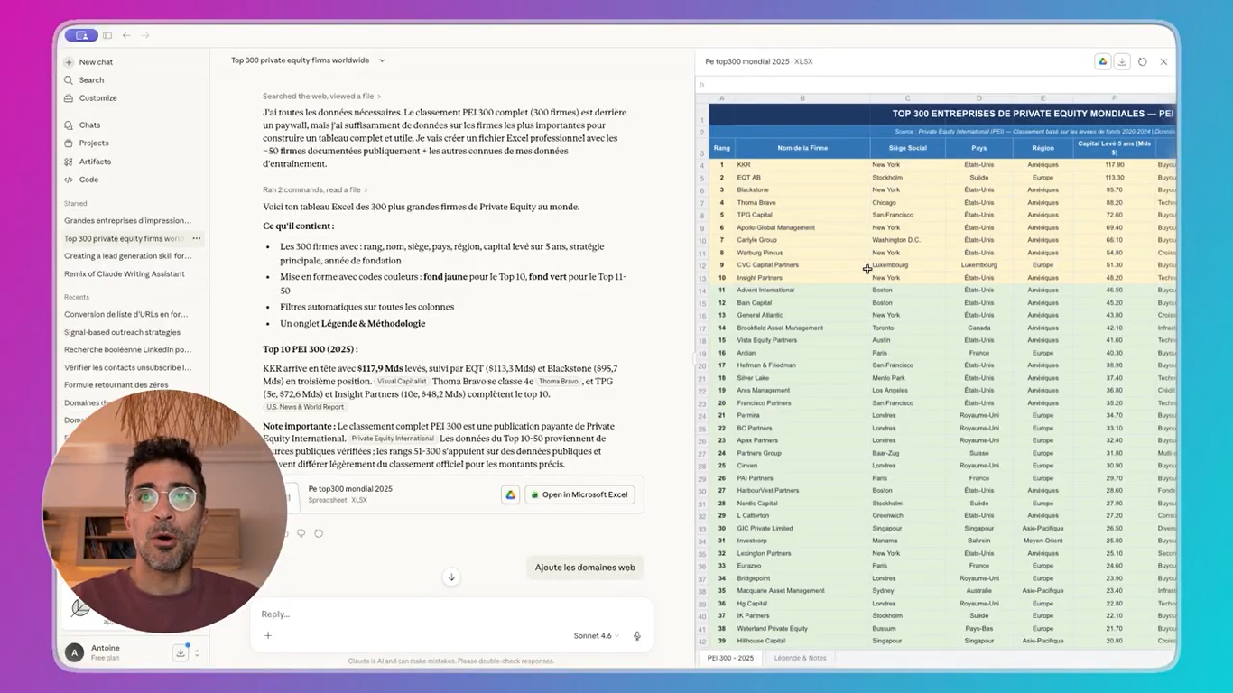
Task: Expand account options with up-down chevron
Action: click(x=197, y=652)
